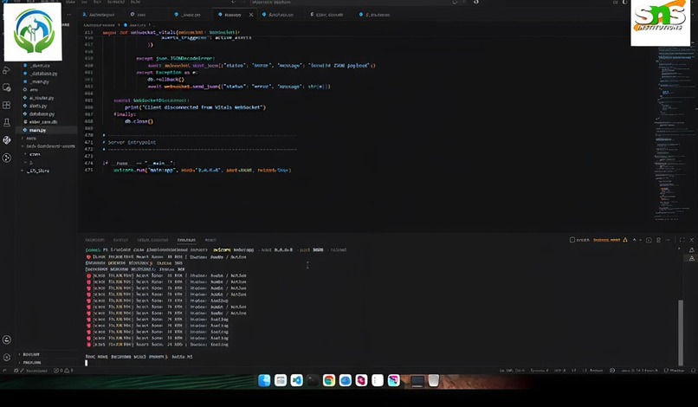Image resolution: width=698 pixels, height=407 pixels.
Task: Open Explorer more actions ellipsis
Action: point(69,15)
